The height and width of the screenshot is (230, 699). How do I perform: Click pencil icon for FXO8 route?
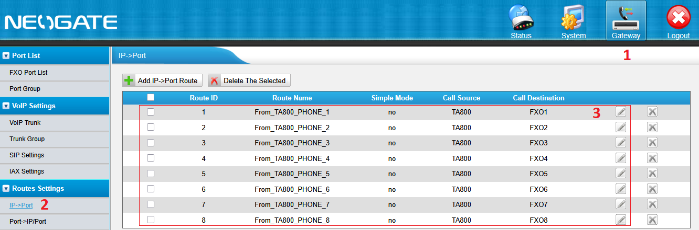click(x=621, y=220)
